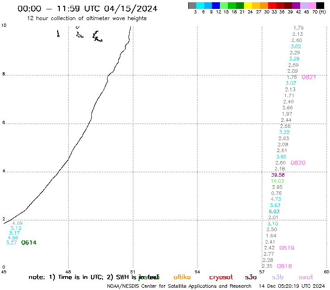Click the gray swatch in the color legend
The height and width of the screenshot is (290, 330).
click(x=192, y=5)
